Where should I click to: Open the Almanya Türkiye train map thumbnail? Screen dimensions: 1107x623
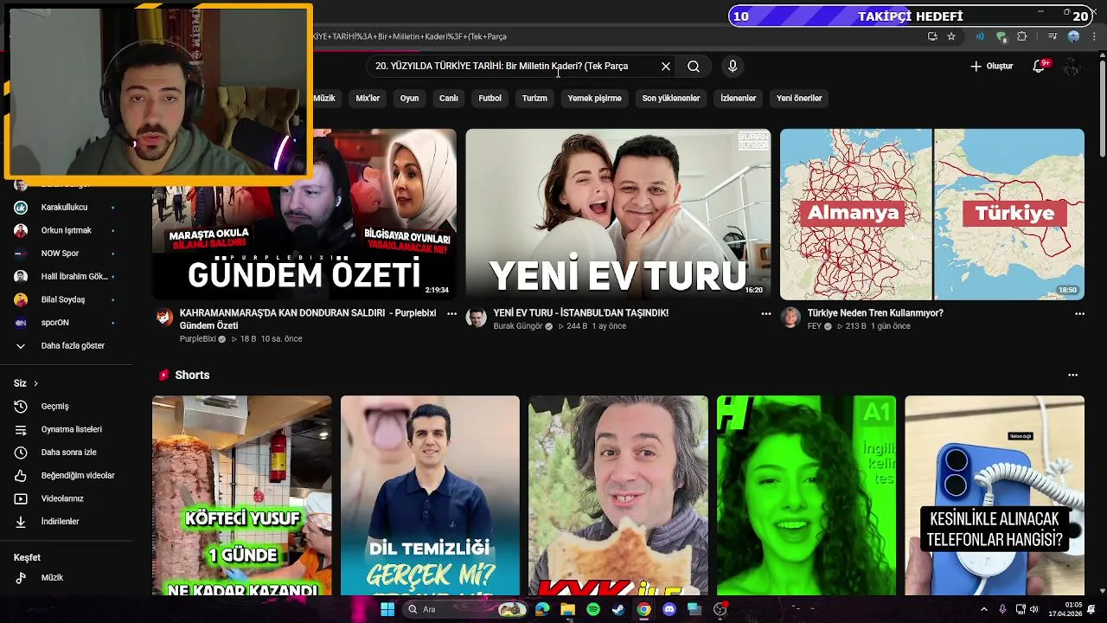click(x=931, y=215)
